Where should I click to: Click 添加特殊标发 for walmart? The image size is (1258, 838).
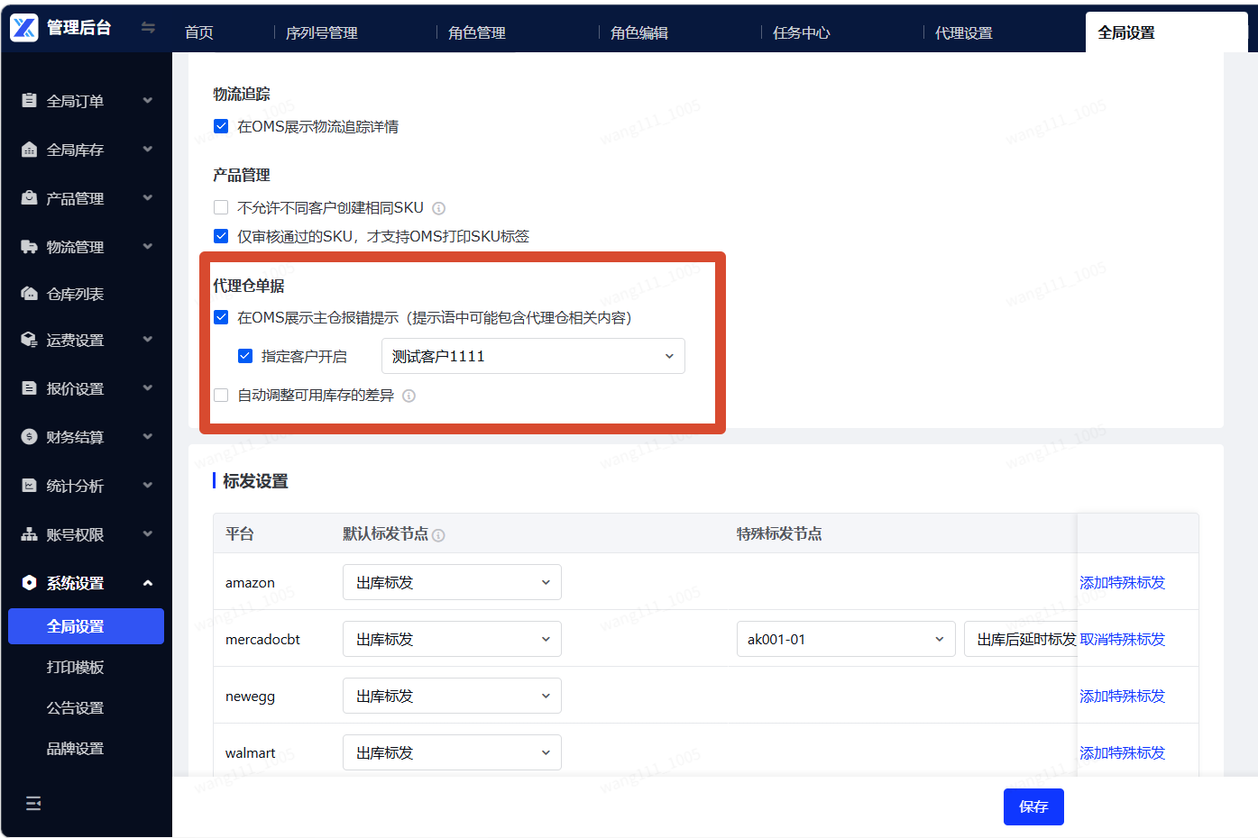[x=1122, y=752]
